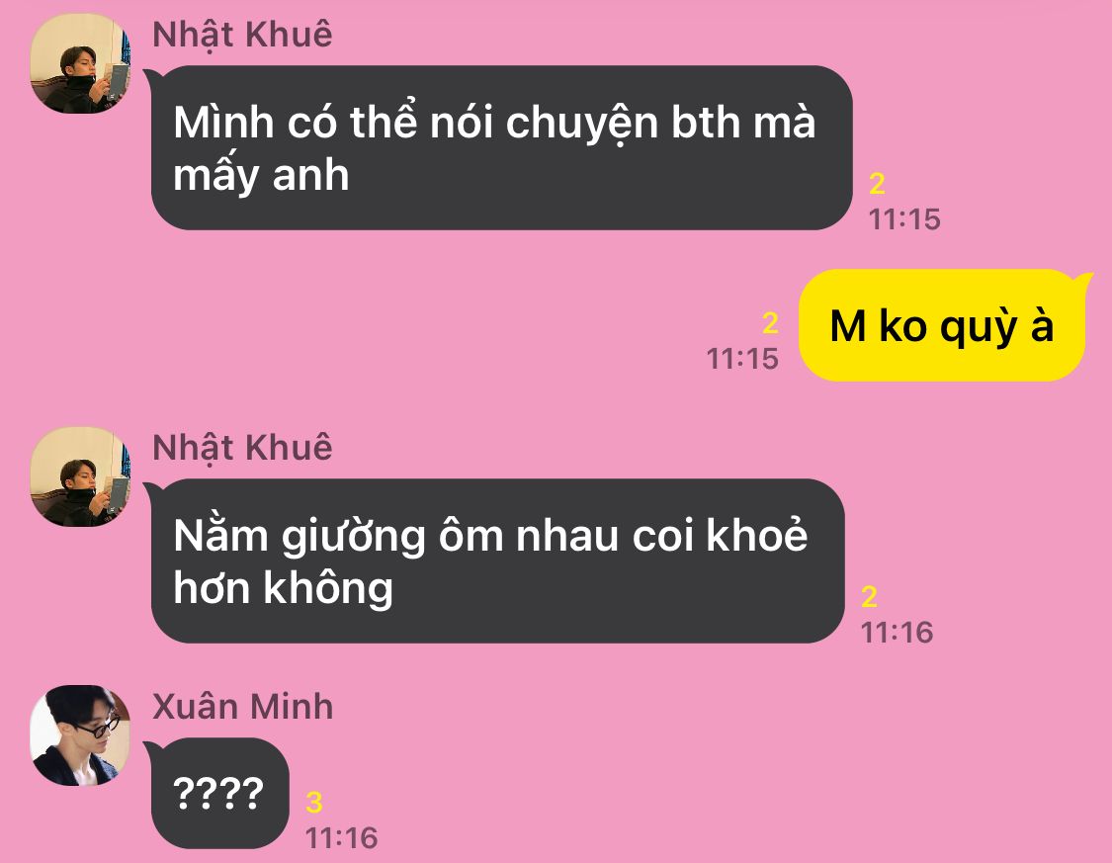
Task: Tap Xuân Minh's profile picture
Action: [80, 735]
